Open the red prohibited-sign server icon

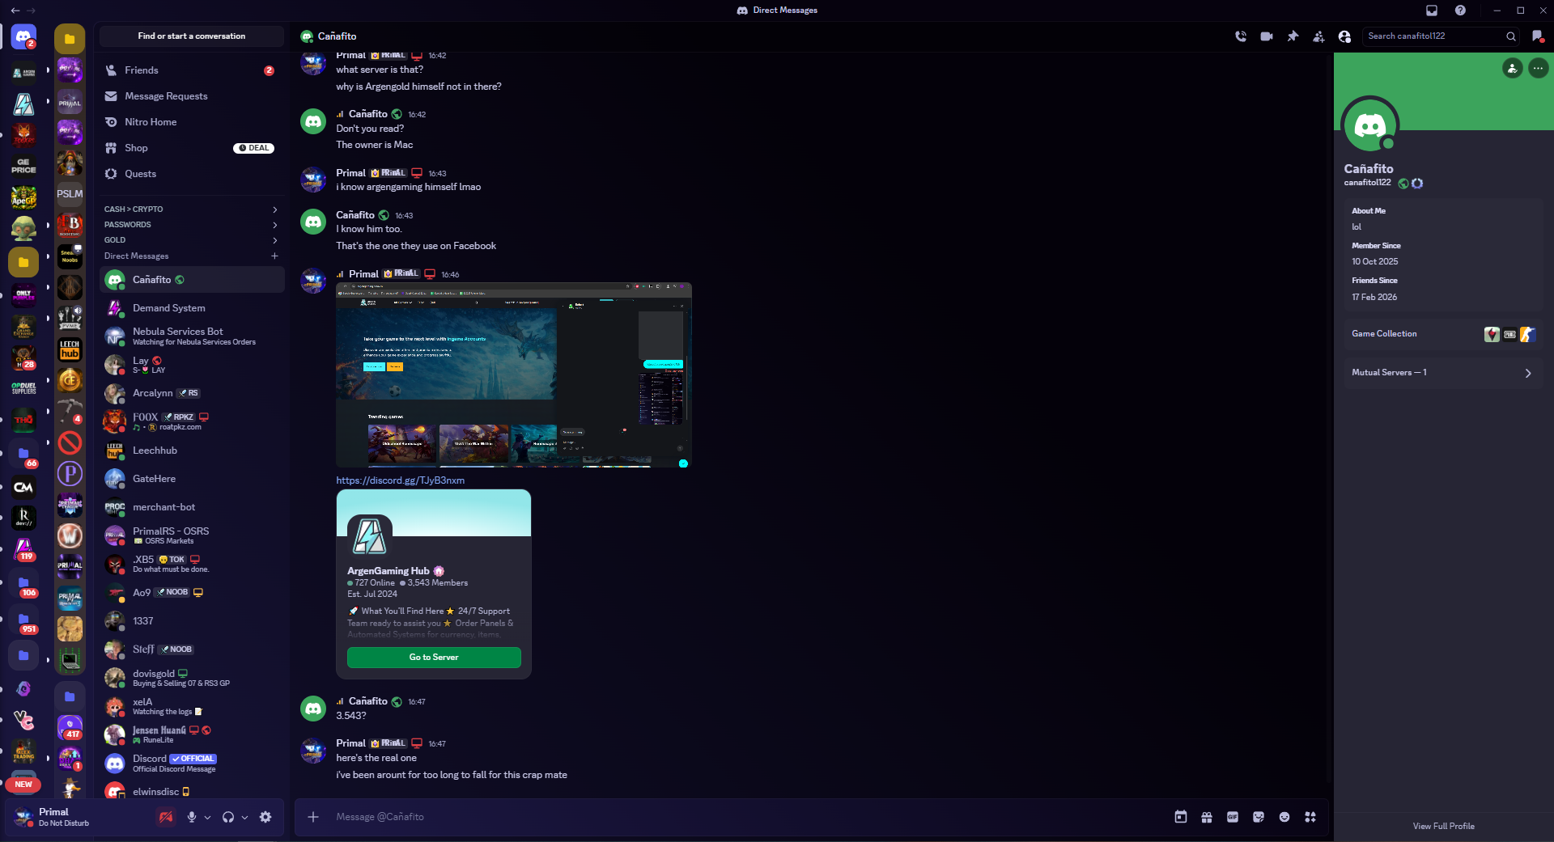click(x=70, y=443)
